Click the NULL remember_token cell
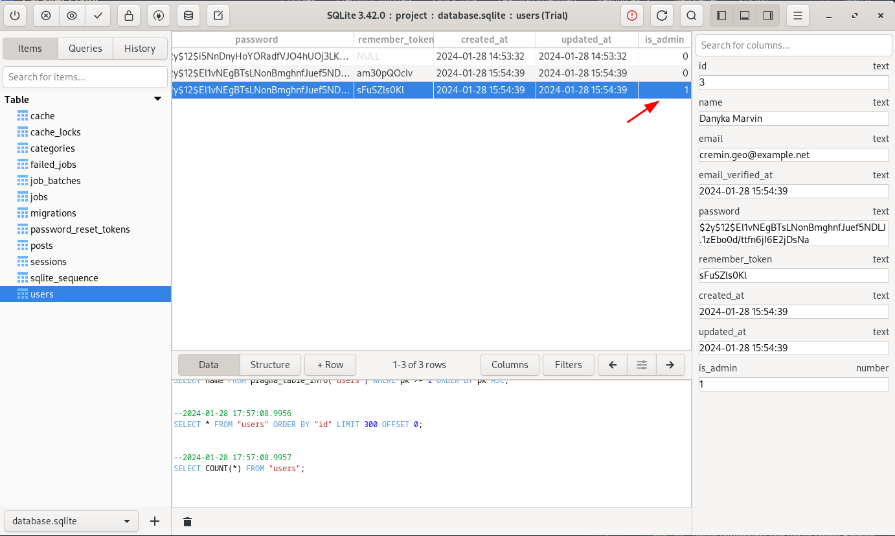This screenshot has height=536, width=895. (394, 56)
